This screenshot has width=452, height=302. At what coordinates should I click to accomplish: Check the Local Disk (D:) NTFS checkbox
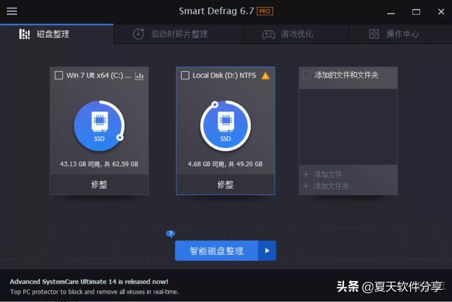pos(185,75)
